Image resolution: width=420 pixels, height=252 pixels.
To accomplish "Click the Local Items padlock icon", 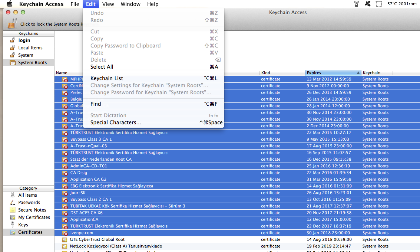I will coord(13,48).
